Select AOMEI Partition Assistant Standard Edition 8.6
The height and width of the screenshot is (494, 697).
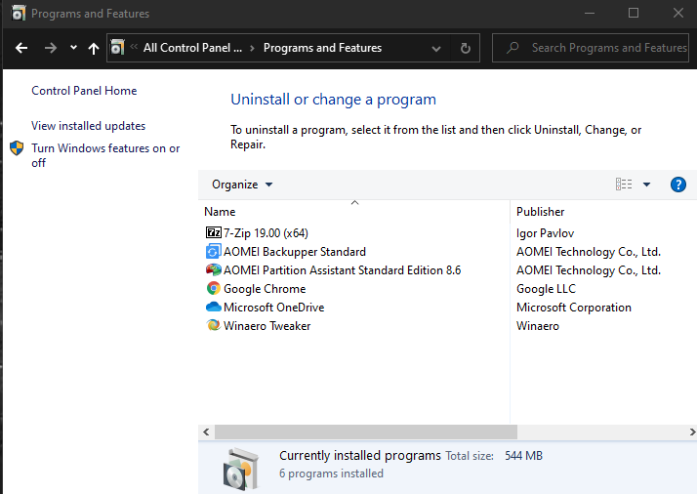(342, 270)
